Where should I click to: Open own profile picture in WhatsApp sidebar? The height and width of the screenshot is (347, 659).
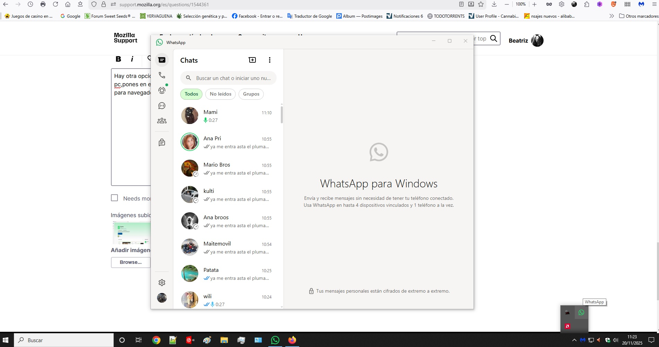pos(162,298)
